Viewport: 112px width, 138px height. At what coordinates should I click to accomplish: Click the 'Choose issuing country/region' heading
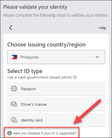point(46,45)
